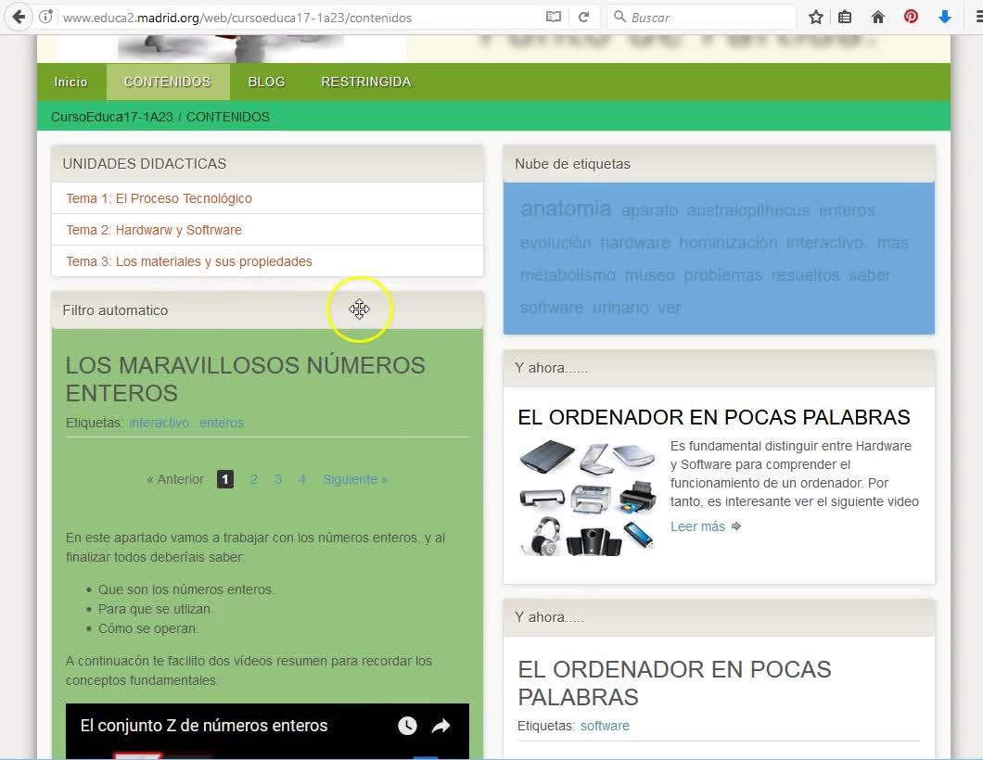The width and height of the screenshot is (983, 760).
Task: Click the evolución tag in the cloud
Action: pyautogui.click(x=555, y=243)
